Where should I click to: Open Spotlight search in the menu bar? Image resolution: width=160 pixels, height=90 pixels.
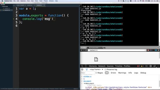pos(155,1)
